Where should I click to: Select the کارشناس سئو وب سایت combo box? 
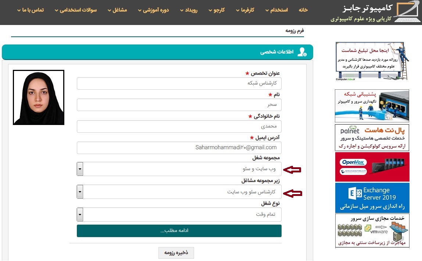click(179, 192)
